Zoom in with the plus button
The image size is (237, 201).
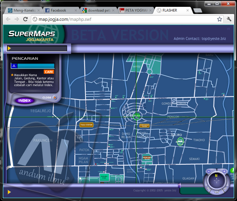point(224,171)
